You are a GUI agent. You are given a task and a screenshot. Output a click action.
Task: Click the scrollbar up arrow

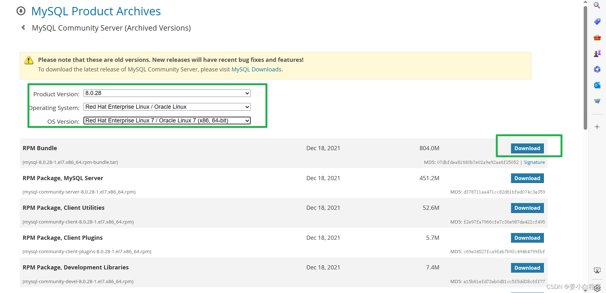pyautogui.click(x=585, y=2)
